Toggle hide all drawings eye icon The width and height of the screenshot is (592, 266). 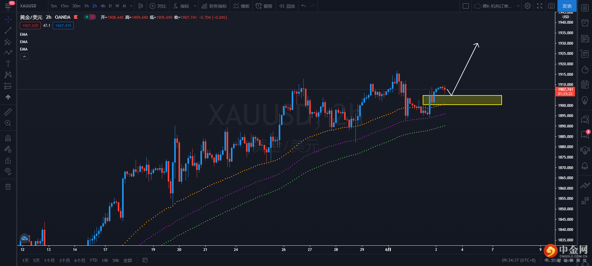8,171
